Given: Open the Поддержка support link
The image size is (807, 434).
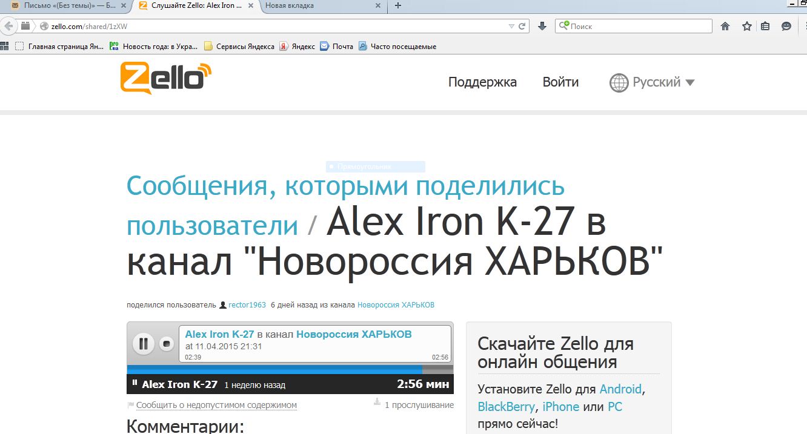Looking at the screenshot, I should pos(482,82).
